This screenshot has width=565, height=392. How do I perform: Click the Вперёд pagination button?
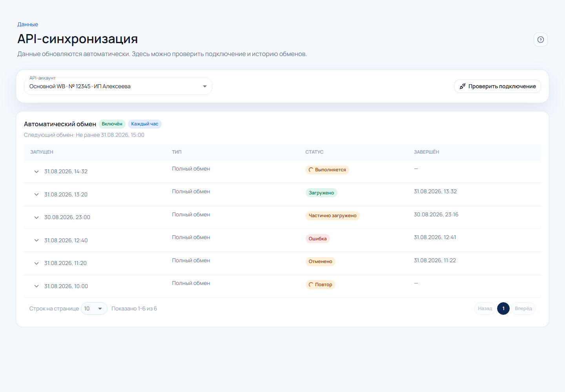pos(523,309)
